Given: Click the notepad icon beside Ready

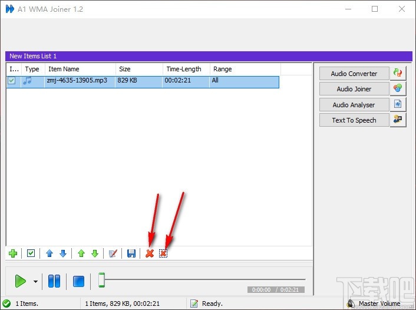Looking at the screenshot, I should tap(194, 303).
